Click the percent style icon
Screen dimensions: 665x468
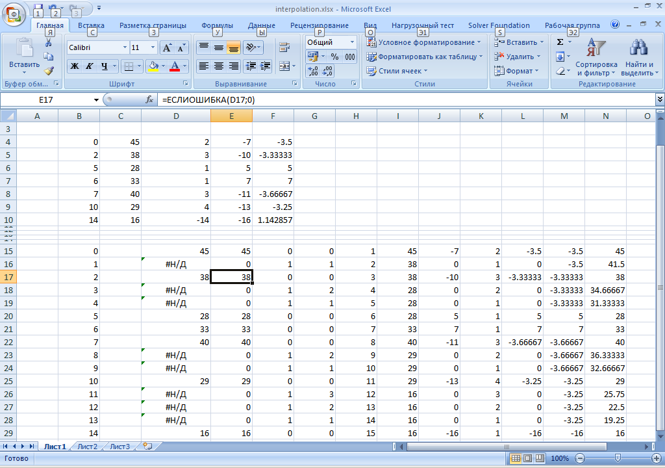335,57
